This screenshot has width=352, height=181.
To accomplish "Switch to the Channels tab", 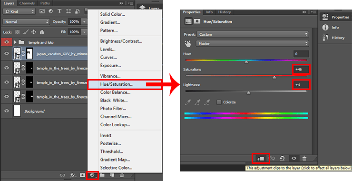I will (x=27, y=3).
